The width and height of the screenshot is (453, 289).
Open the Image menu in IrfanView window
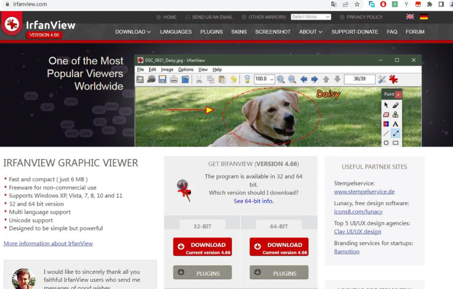pyautogui.click(x=167, y=69)
